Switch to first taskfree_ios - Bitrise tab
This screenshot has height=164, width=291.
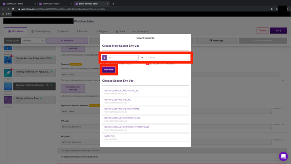pyautogui.click(x=19, y=4)
